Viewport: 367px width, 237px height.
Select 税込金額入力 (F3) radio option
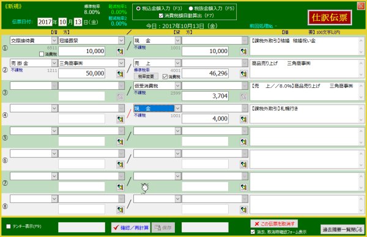(x=138, y=9)
